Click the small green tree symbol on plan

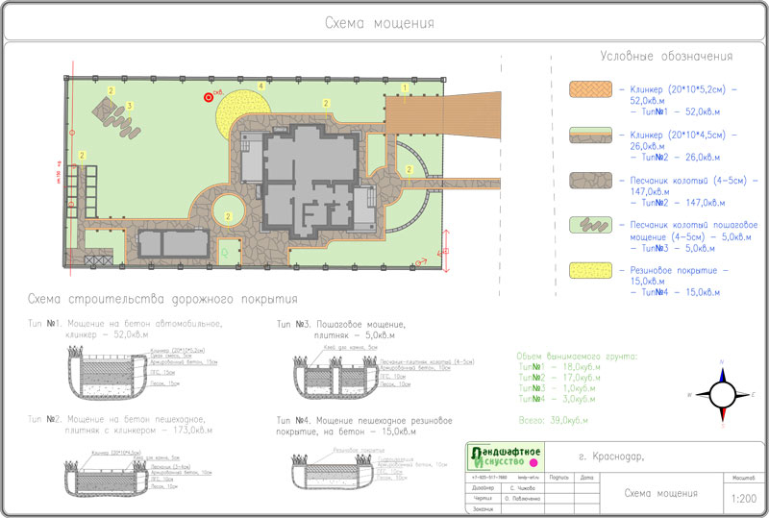[225, 253]
